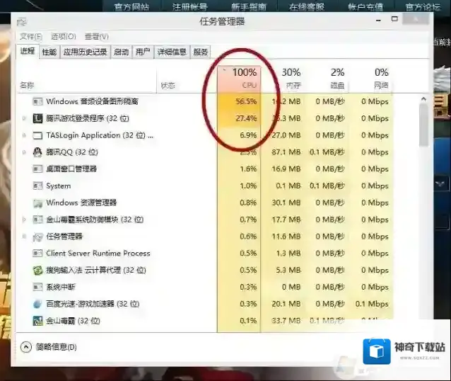Sort processes by the CPU column header
This screenshot has height=381, width=451.
[244, 77]
